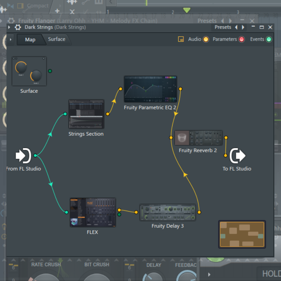Screen dimensions: 281x281
Task: Select the Fruity Delay 3 audio input port
Action: pos(136,212)
